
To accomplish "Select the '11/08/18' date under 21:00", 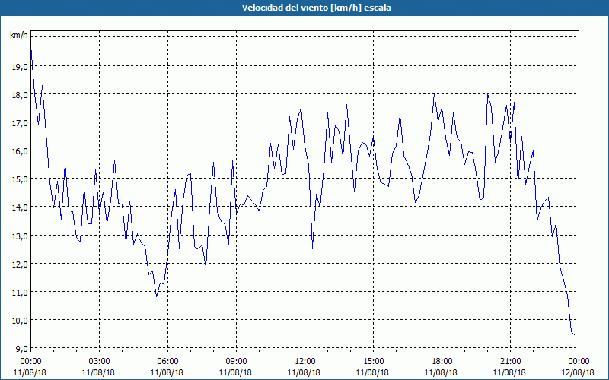I will (x=510, y=372).
